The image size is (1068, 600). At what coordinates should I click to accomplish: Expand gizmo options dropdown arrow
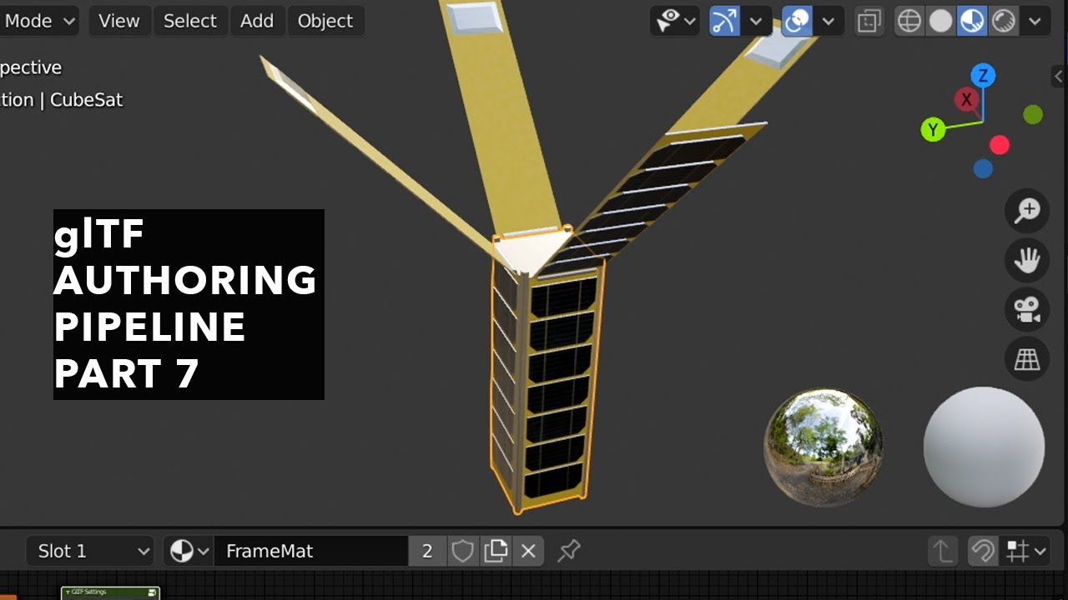click(755, 21)
